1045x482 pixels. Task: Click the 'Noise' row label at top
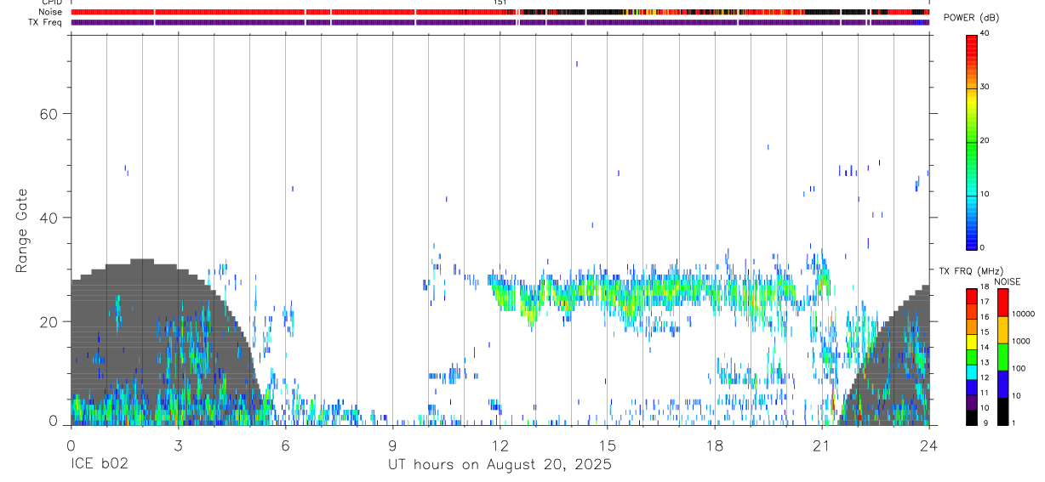coord(49,12)
